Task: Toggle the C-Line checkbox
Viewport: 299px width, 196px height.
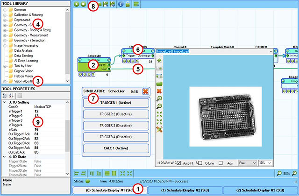Action: click(200, 163)
